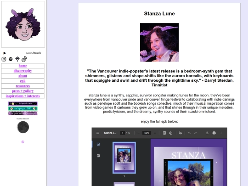248x186 pixels.
Task: Open the resources navigation link
Action: click(23, 86)
